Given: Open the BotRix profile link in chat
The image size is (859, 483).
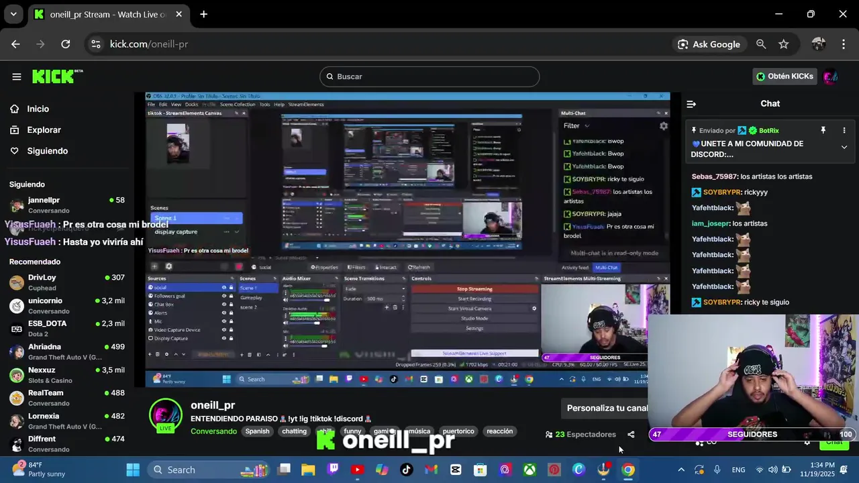Looking at the screenshot, I should pos(768,131).
